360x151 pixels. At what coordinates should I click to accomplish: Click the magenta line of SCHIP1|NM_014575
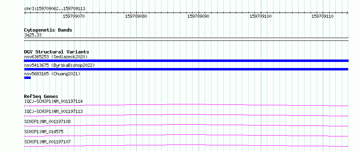186,135
